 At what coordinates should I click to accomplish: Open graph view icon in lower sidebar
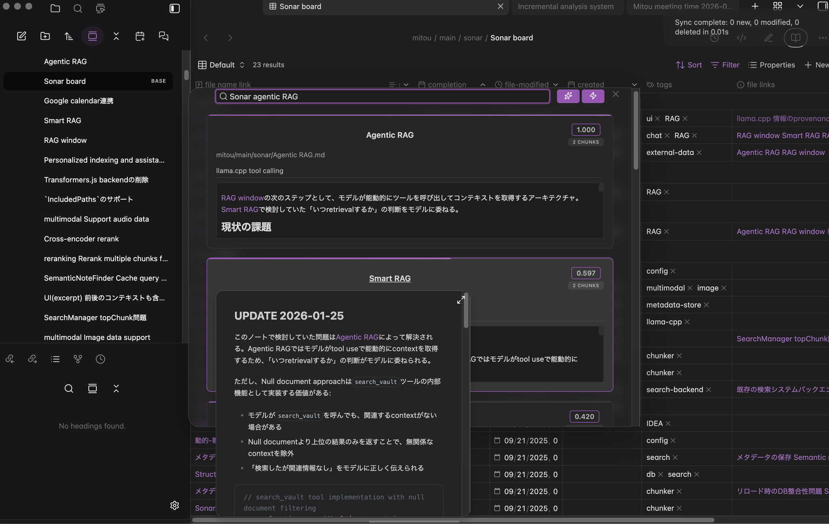click(x=78, y=359)
